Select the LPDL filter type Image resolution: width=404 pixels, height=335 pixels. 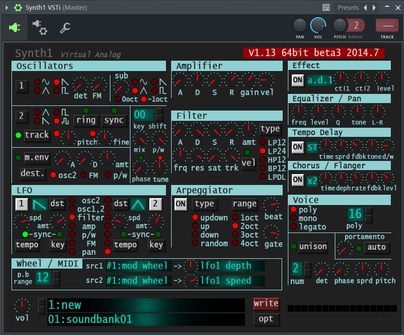point(263,176)
